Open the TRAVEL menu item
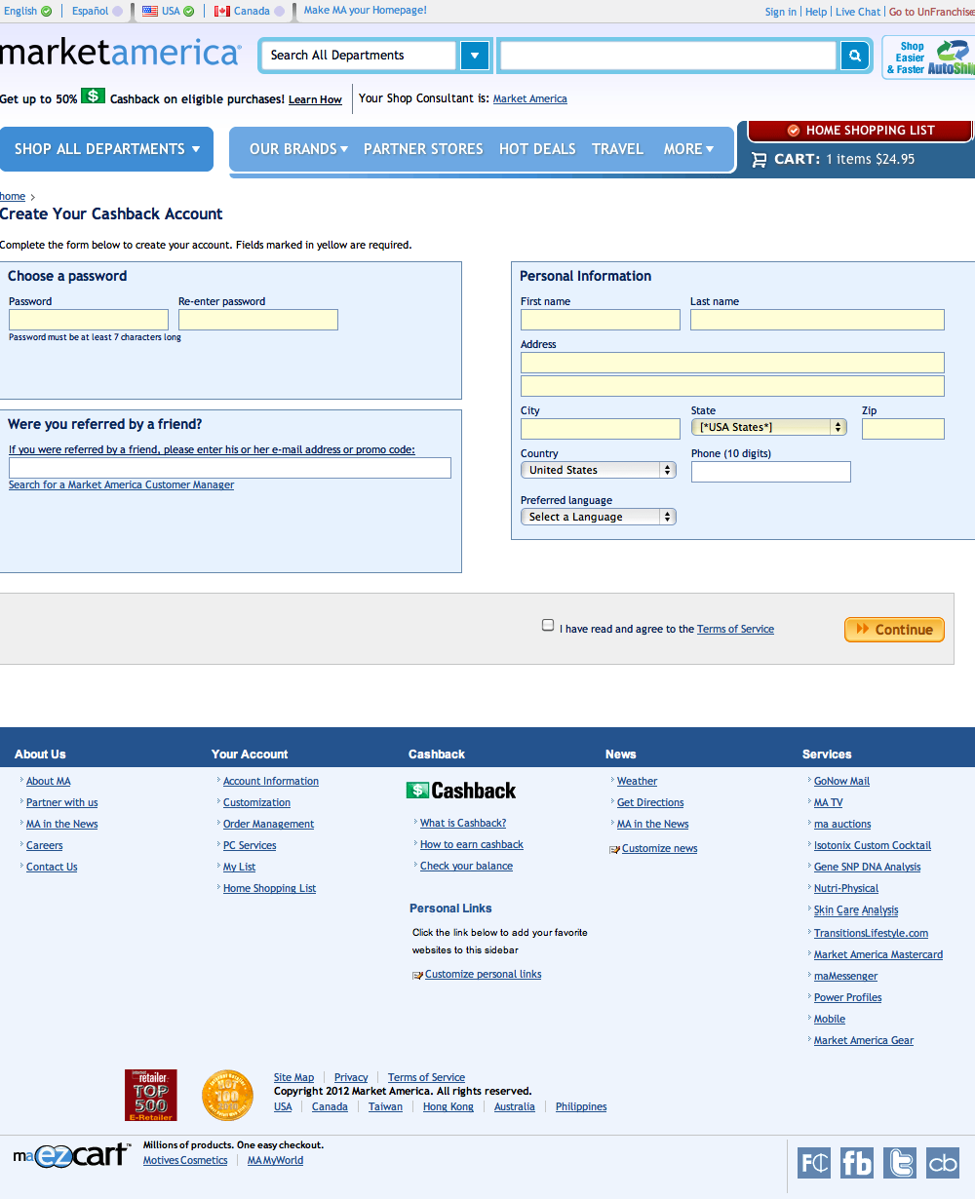The width and height of the screenshot is (975, 1199). (617, 148)
